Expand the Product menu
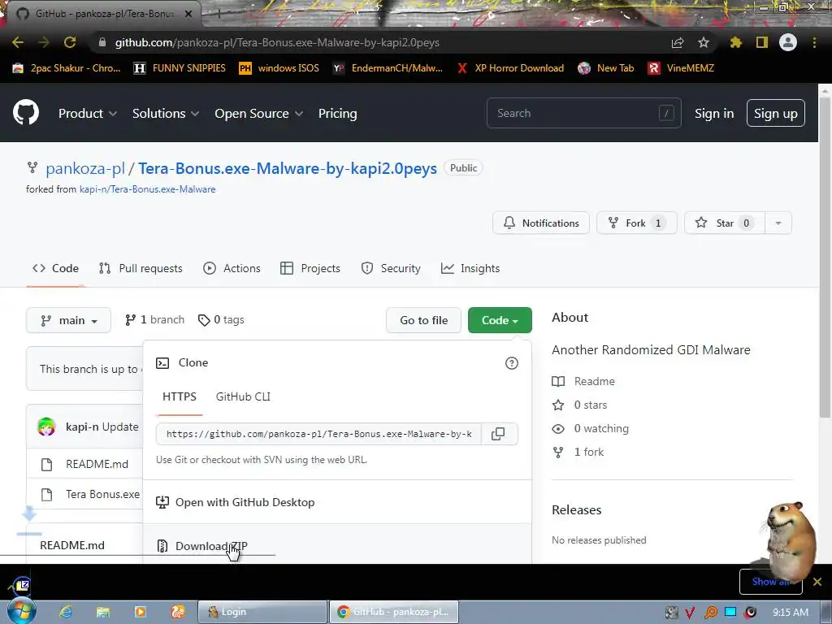832x624 pixels. [88, 114]
